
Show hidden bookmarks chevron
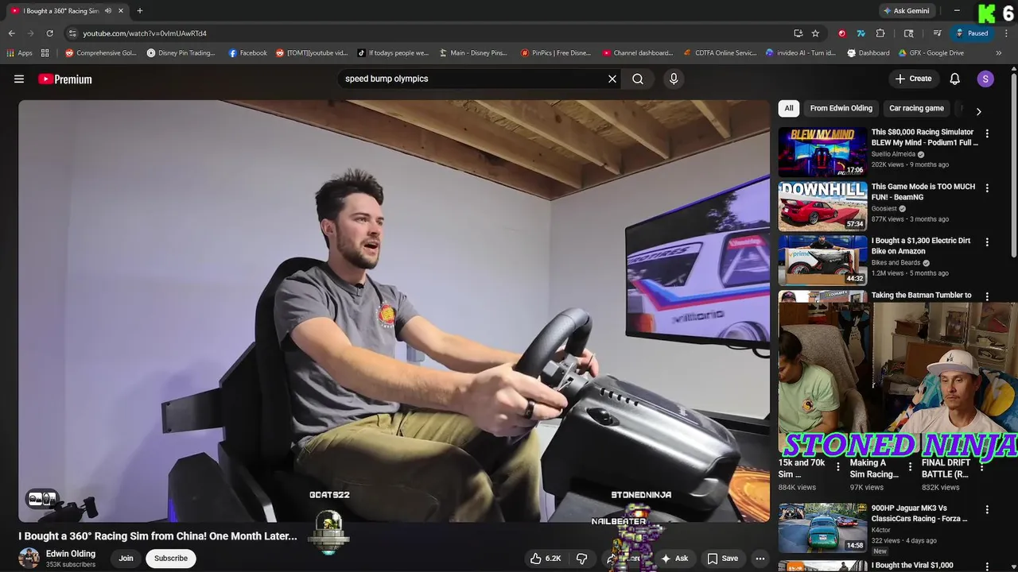pos(999,53)
